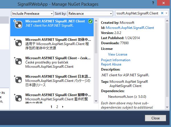Open the Microsoft.AspNet.SignalR.Client Id link
The image size is (171, 127).
click(x=130, y=28)
